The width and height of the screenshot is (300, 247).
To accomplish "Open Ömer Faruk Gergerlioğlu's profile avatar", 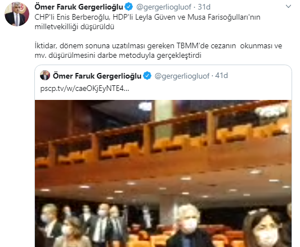I will (x=17, y=15).
